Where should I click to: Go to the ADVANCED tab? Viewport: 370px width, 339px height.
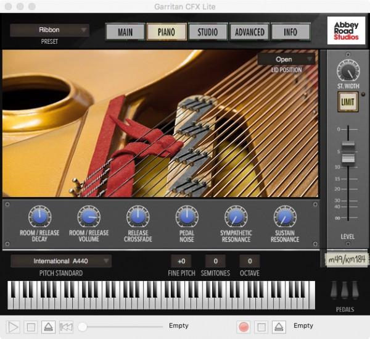pyautogui.click(x=249, y=32)
